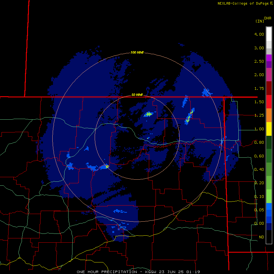Screen dimensions: 274x274
Task: Click the 3.00 legend value
Action: [x=259, y=48]
